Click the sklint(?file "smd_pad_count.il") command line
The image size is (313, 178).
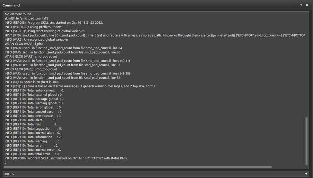(x=26, y=18)
